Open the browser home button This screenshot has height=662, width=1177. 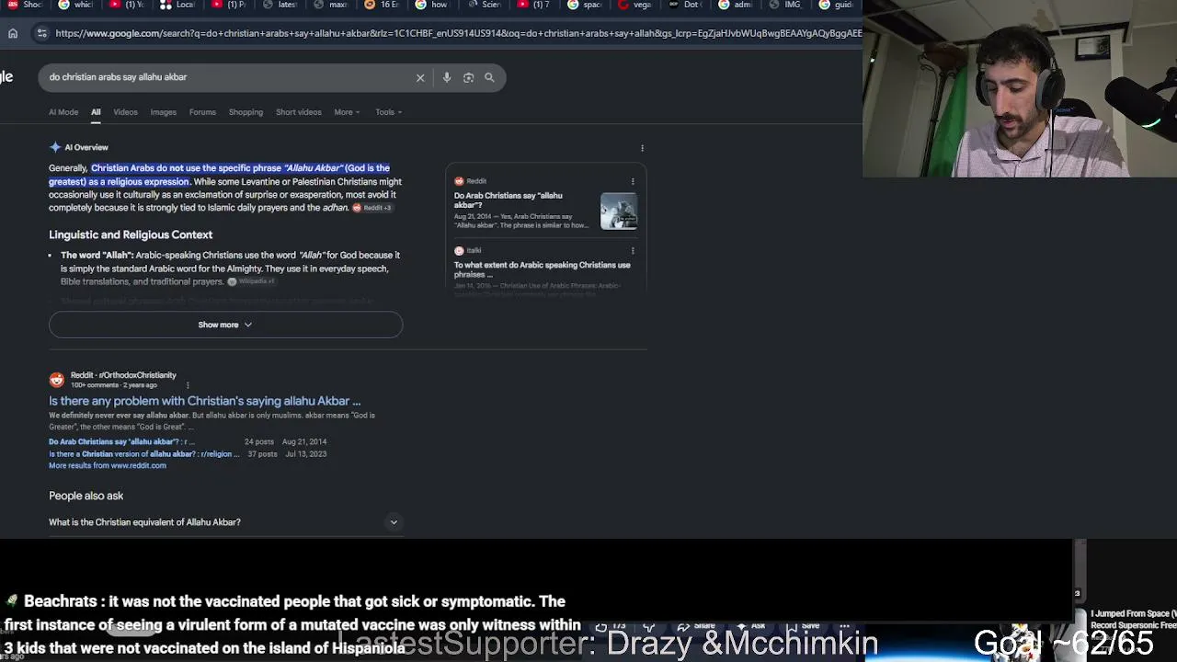pyautogui.click(x=13, y=34)
